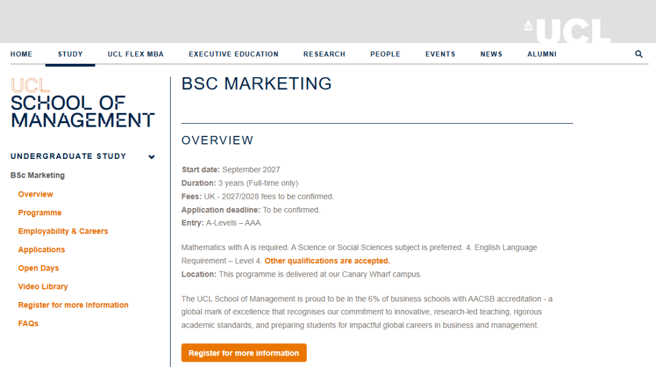Collapse the Undergraduate Study chevron
Screen dimensions: 656x367
(x=151, y=157)
